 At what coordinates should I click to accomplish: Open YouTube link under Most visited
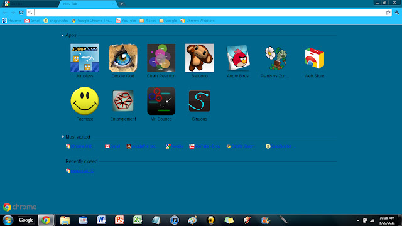pyautogui.click(x=205, y=146)
